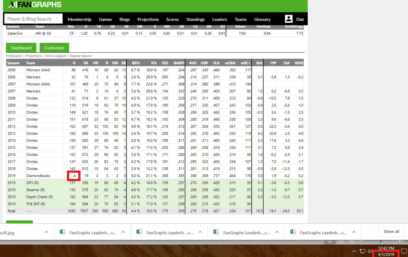Click the Dan account name
This screenshot has width=408, height=257.
click(300, 19)
